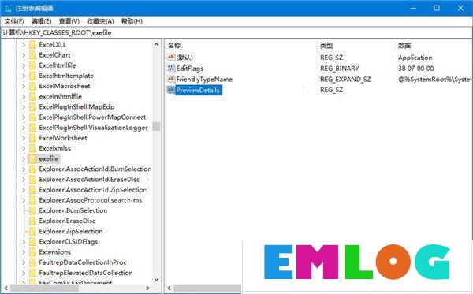Maximize the Registry Editor window
Viewport: 473px width, 294px height.
point(437,8)
